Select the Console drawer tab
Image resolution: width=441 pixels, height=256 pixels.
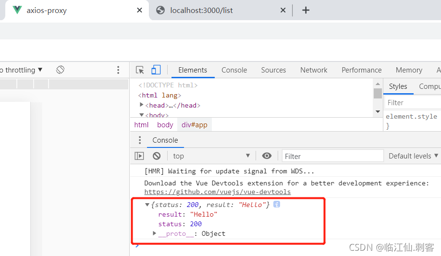[x=165, y=140]
